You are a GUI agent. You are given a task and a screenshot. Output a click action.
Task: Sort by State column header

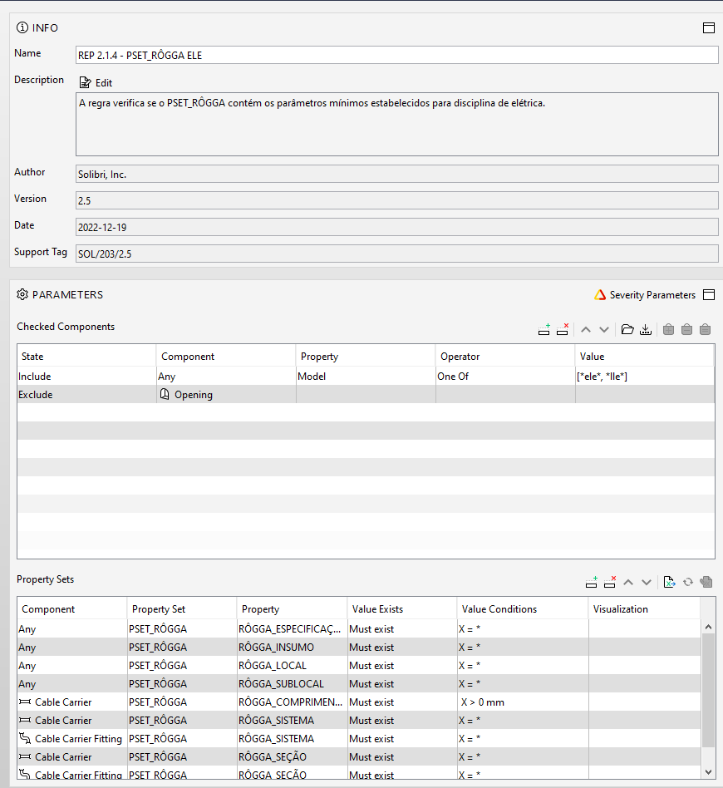click(x=86, y=357)
